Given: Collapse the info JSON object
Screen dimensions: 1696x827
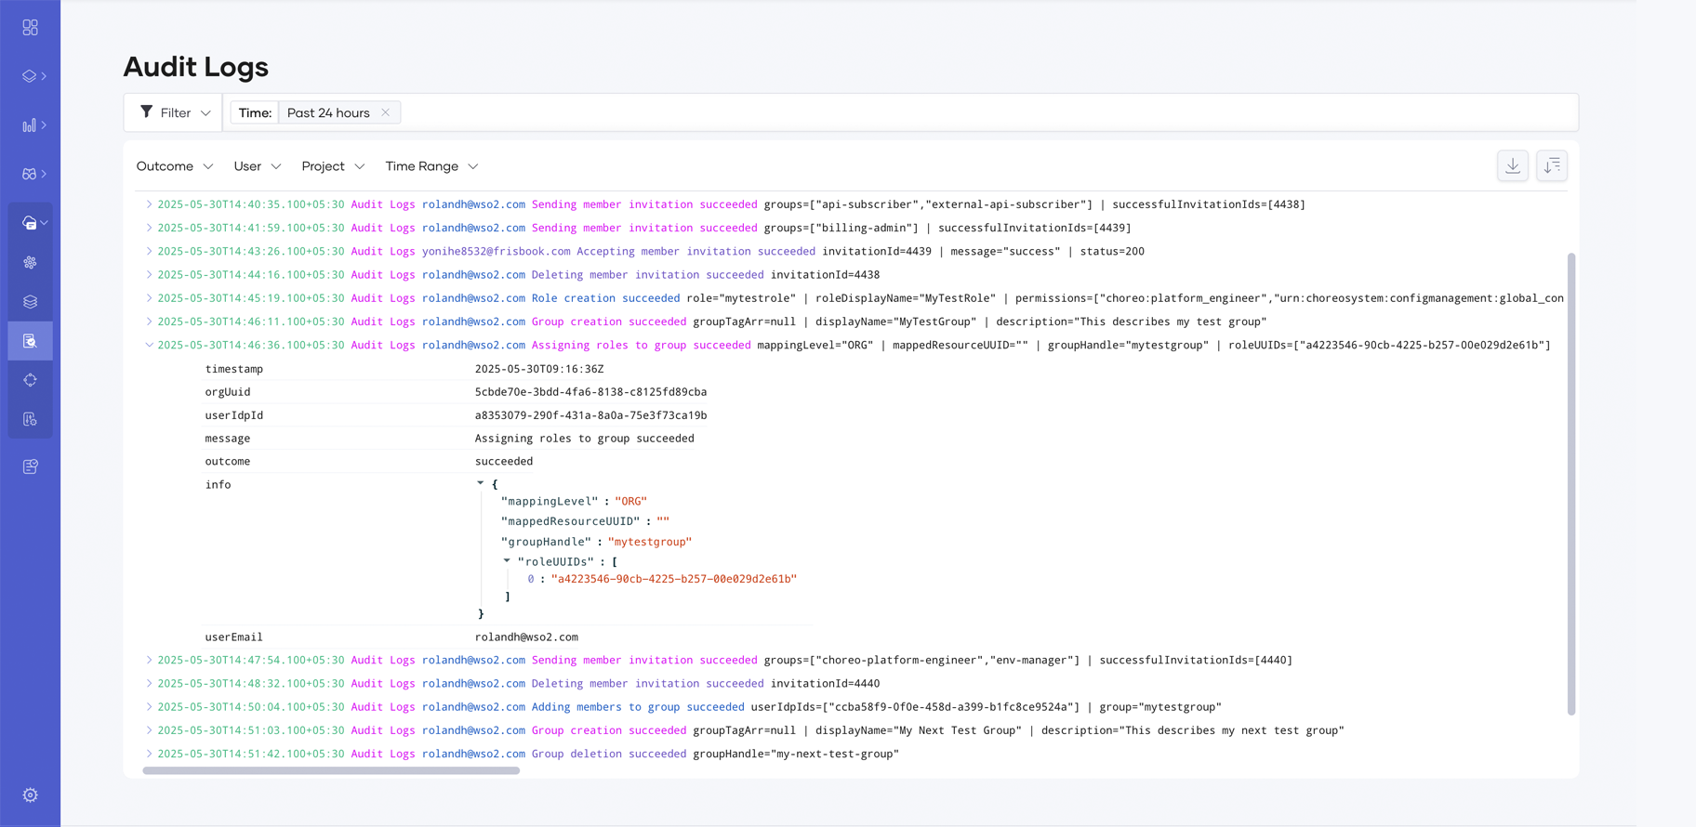Looking at the screenshot, I should pos(481,483).
